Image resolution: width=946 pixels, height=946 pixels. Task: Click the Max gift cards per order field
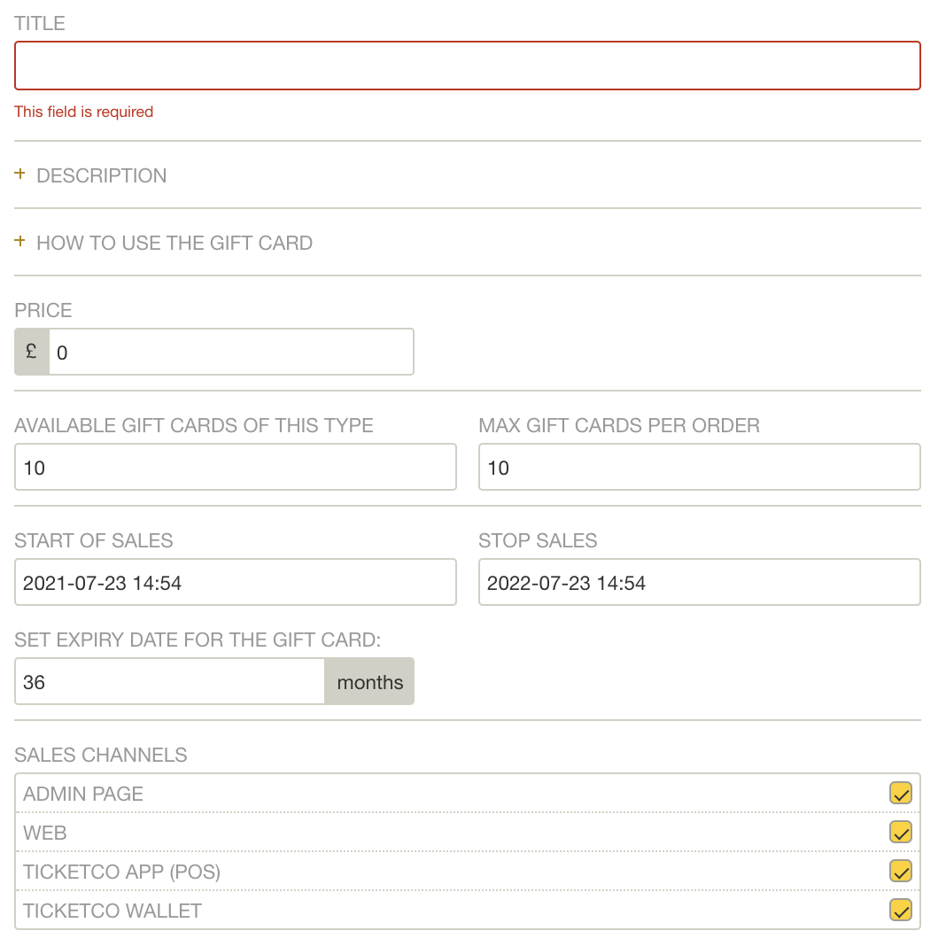tap(699, 467)
